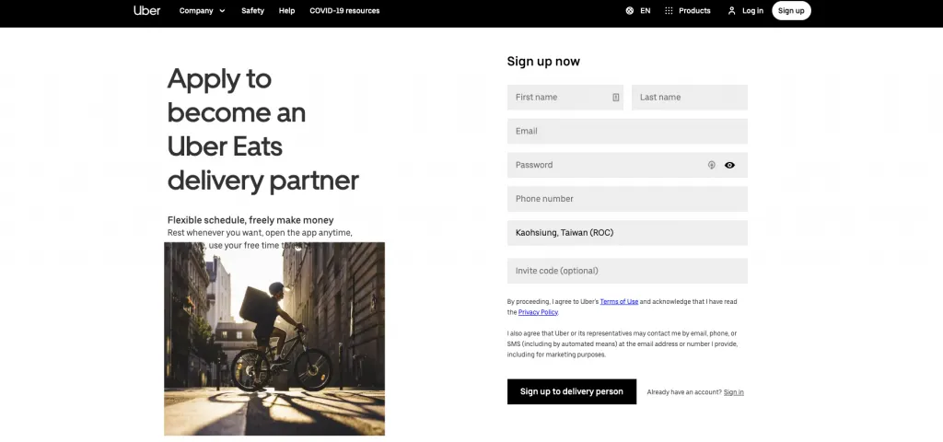The image size is (943, 442).
Task: Open the Products grid icon
Action: 669,11
